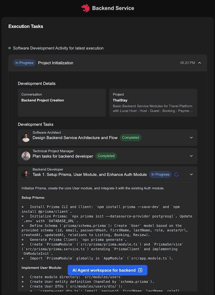The height and width of the screenshot is (295, 215).
Task: Expand the Plan tasks for backend developer row
Action: (x=191, y=156)
